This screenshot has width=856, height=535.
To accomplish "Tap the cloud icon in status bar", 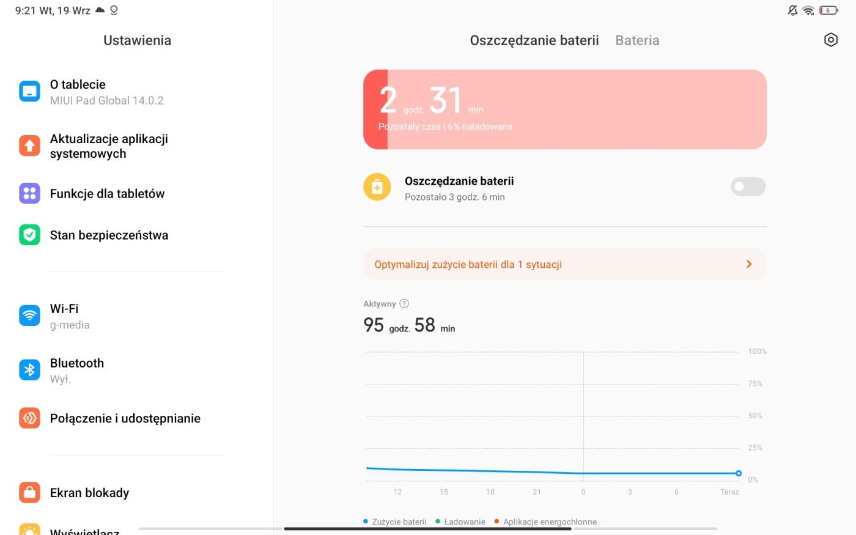I will (x=100, y=10).
